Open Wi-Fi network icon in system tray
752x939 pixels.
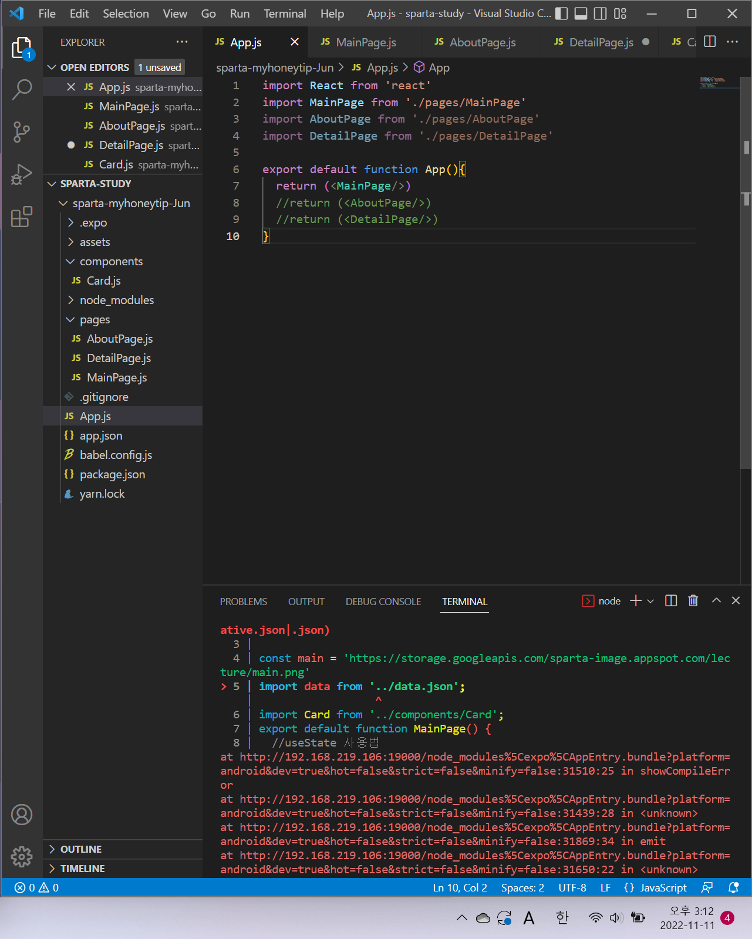coord(595,918)
